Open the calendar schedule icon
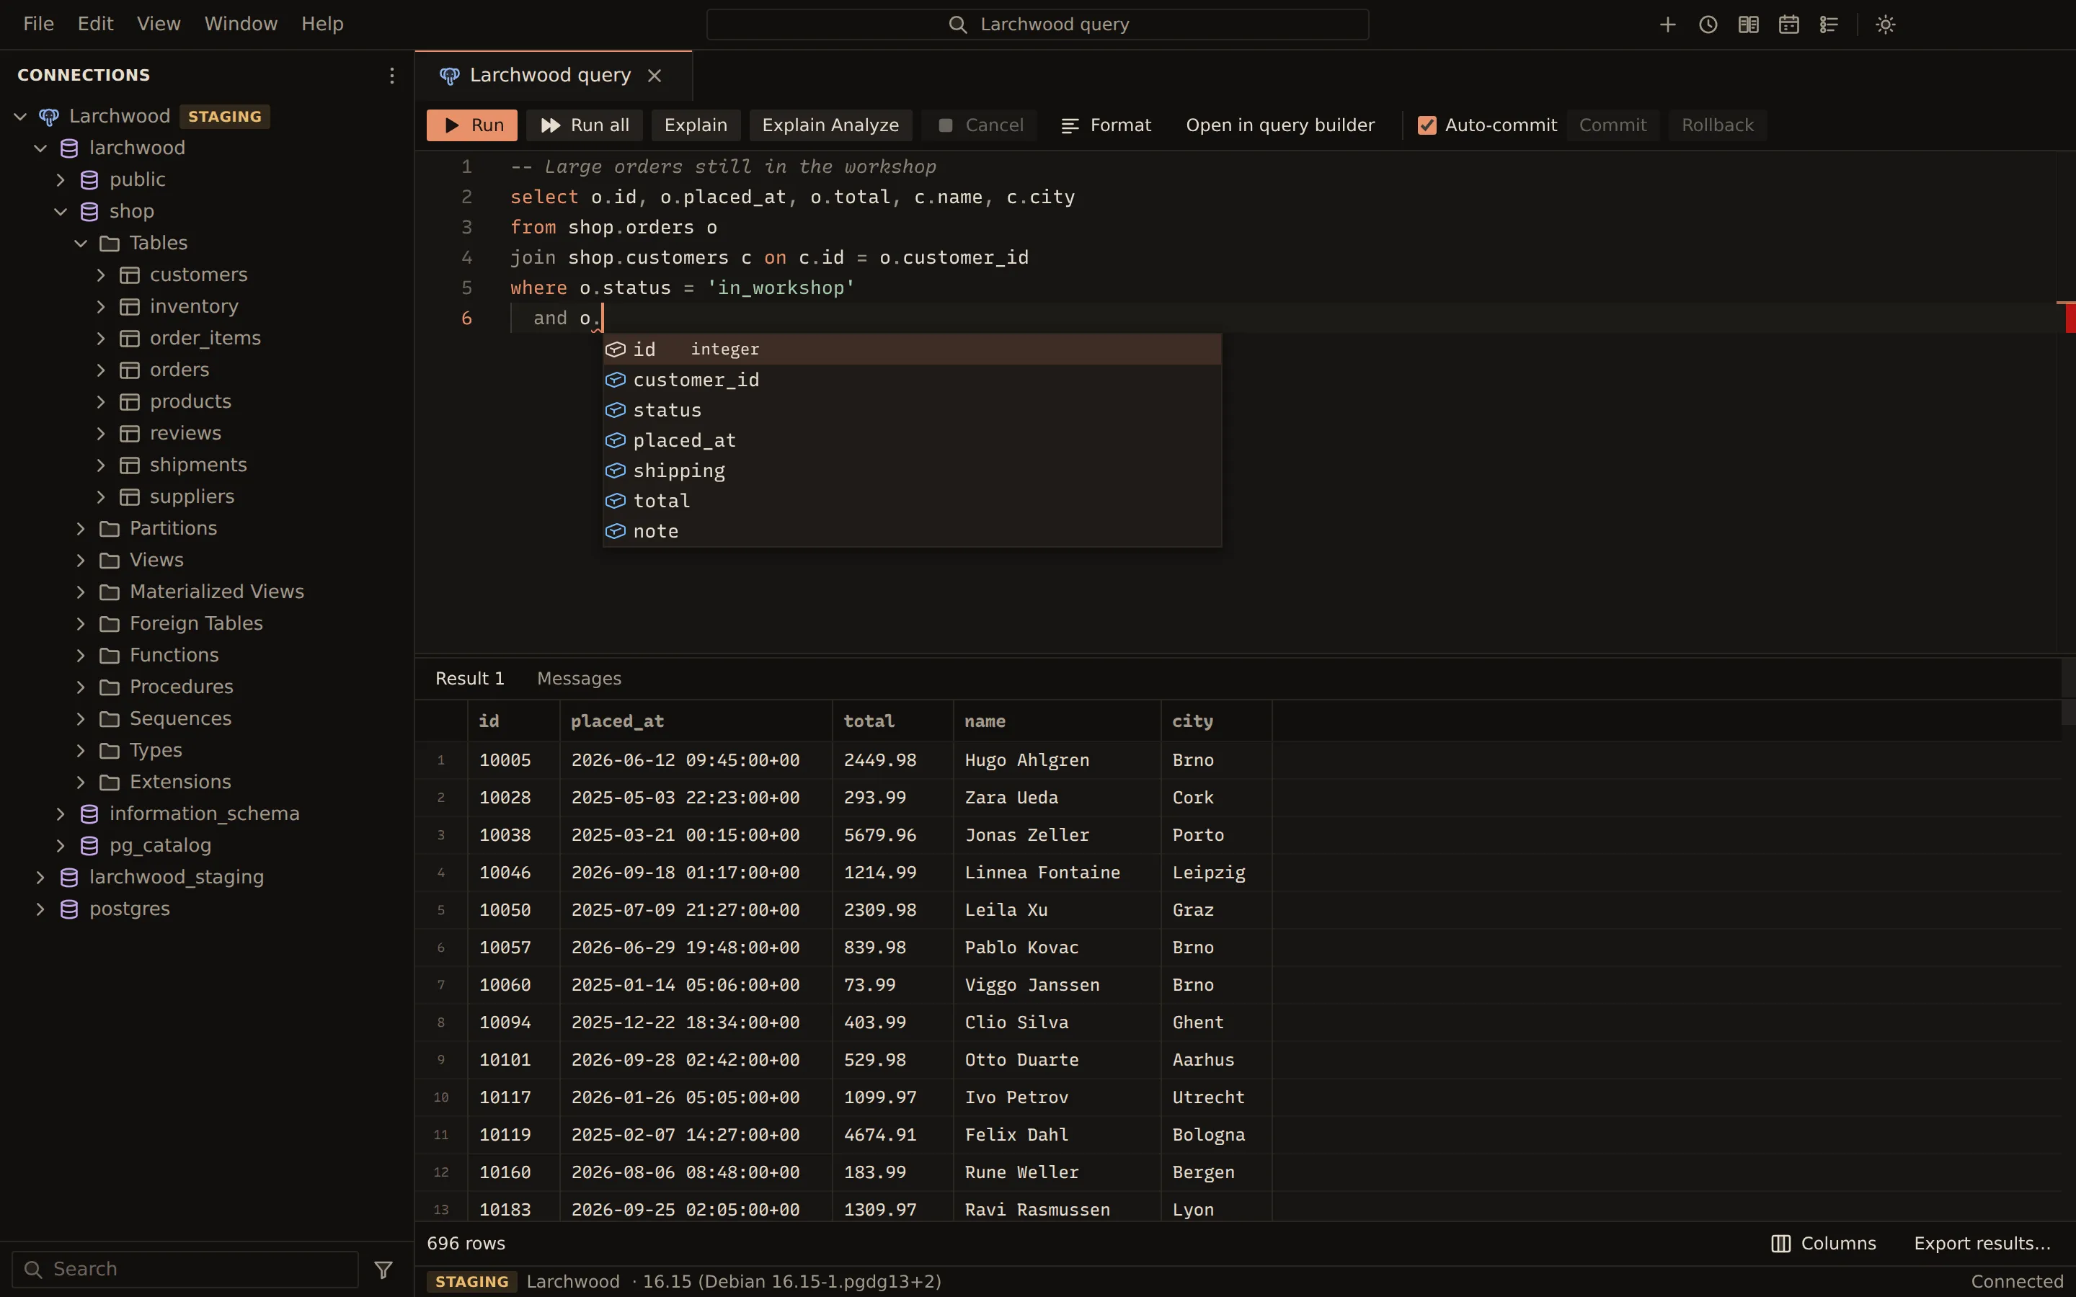Viewport: 2076px width, 1297px height. (x=1788, y=24)
